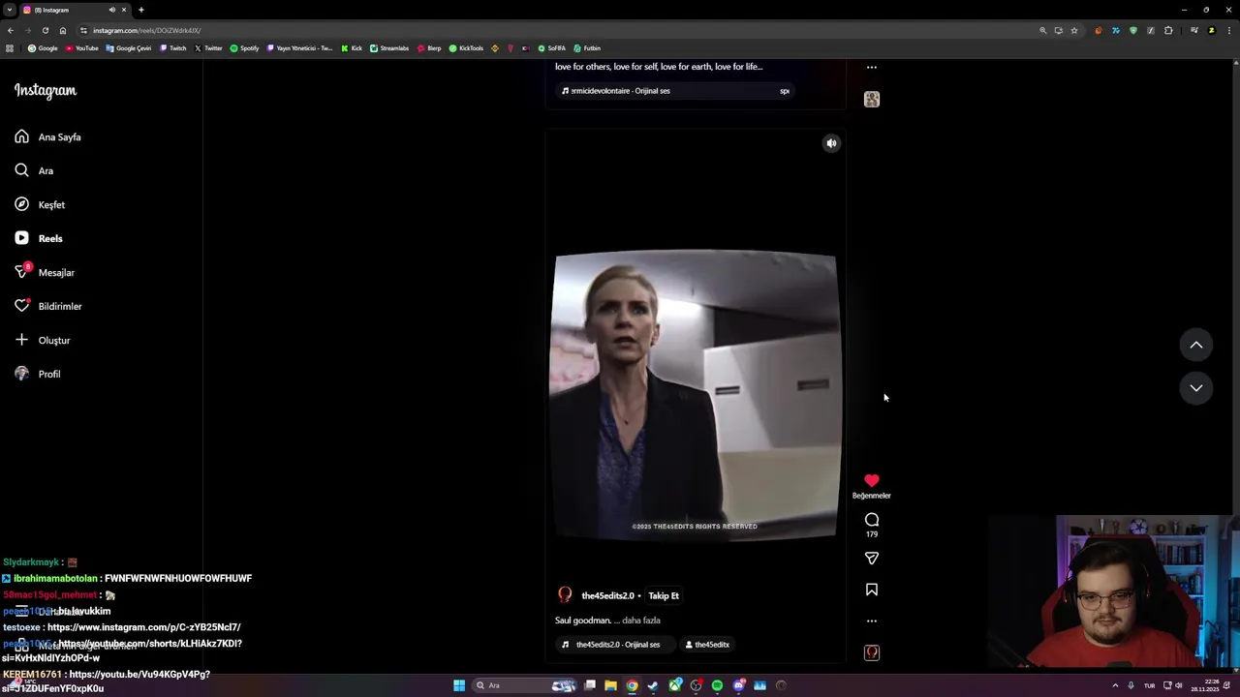
Task: Follow the45edits2.0 with Takip Et
Action: (x=664, y=595)
